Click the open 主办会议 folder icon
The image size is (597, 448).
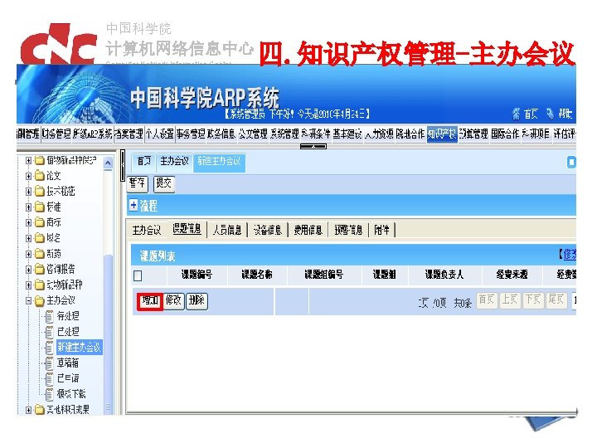coord(40,300)
